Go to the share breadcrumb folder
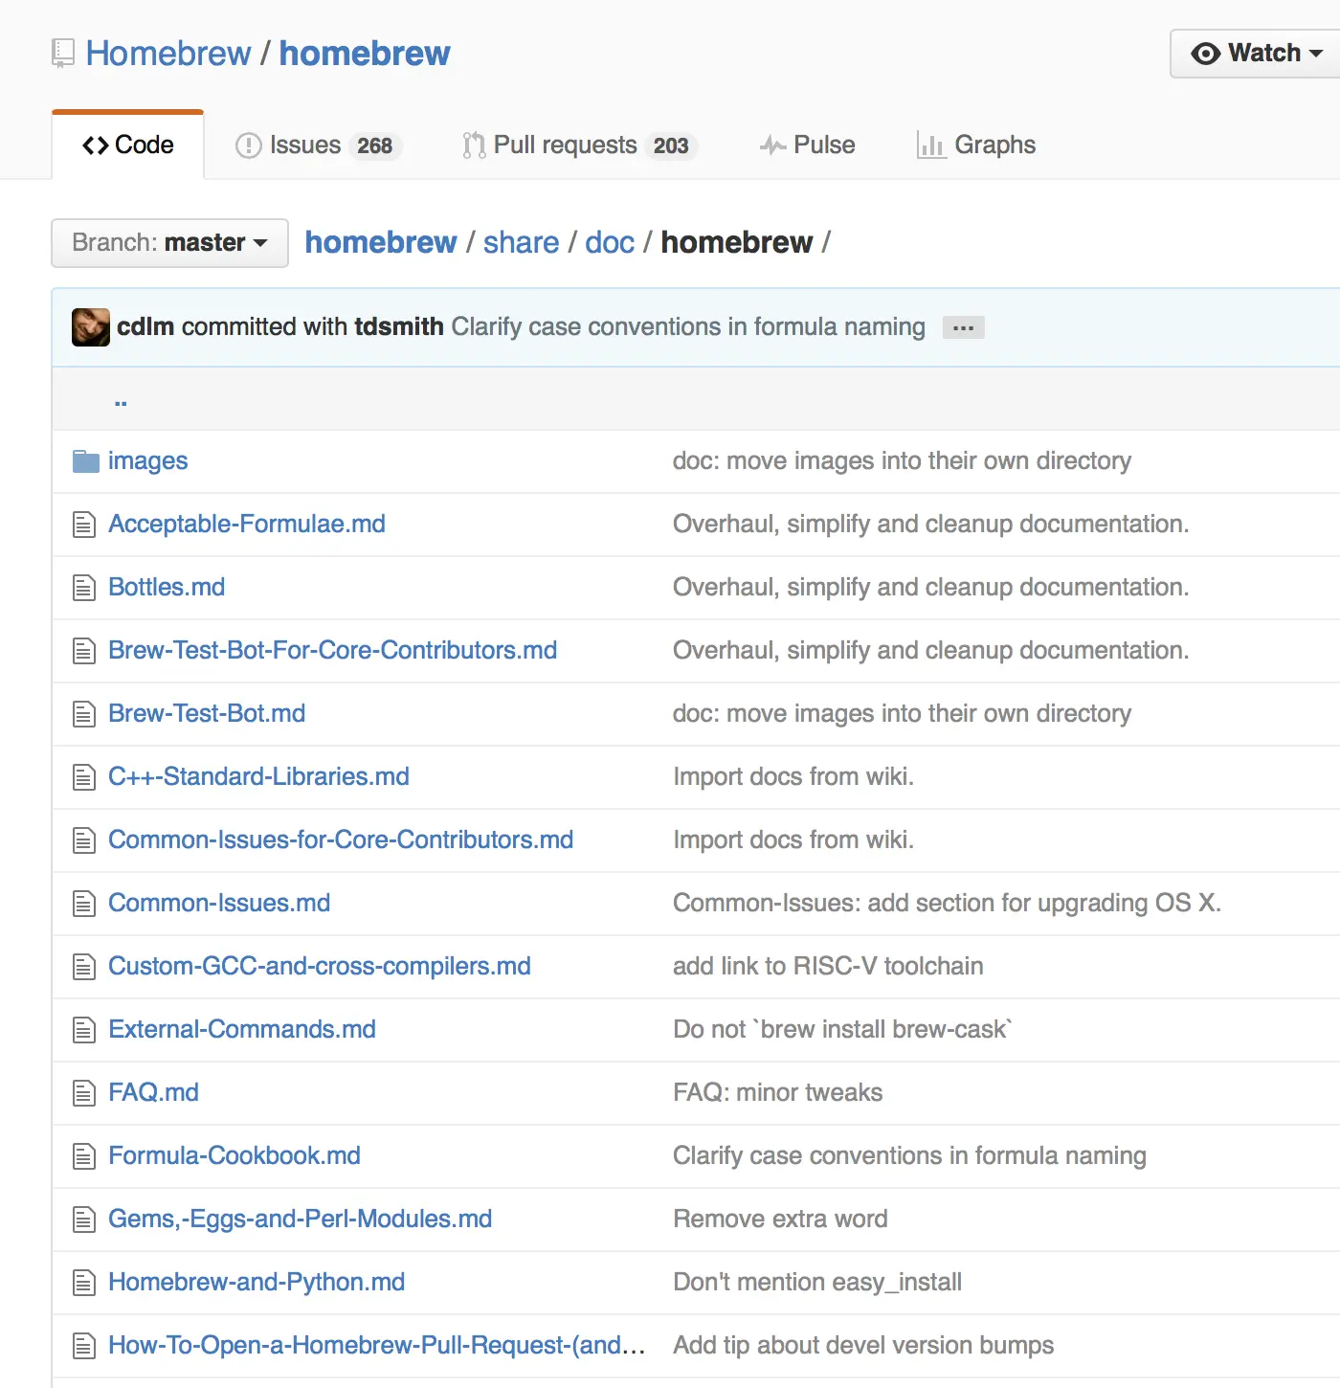This screenshot has width=1340, height=1388. pyautogui.click(x=521, y=243)
